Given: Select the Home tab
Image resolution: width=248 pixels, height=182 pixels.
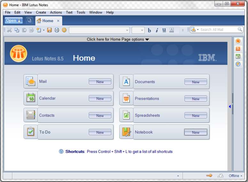Looking at the screenshot, I should (47, 21).
